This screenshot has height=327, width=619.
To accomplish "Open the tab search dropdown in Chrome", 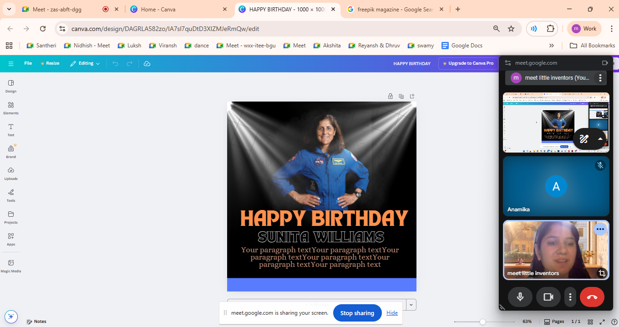I will click(9, 9).
